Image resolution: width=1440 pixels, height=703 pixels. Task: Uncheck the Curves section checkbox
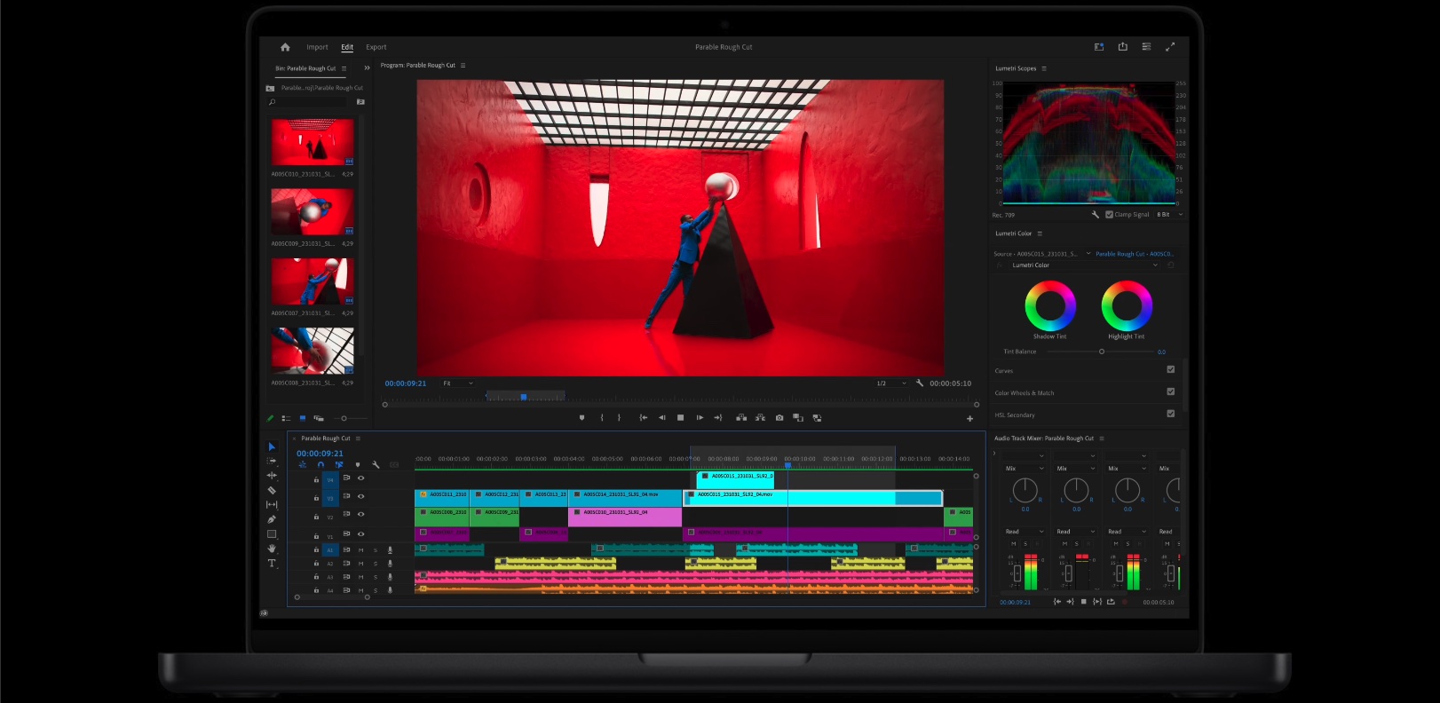coord(1170,370)
